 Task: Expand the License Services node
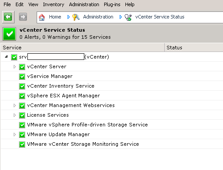click(x=15, y=115)
